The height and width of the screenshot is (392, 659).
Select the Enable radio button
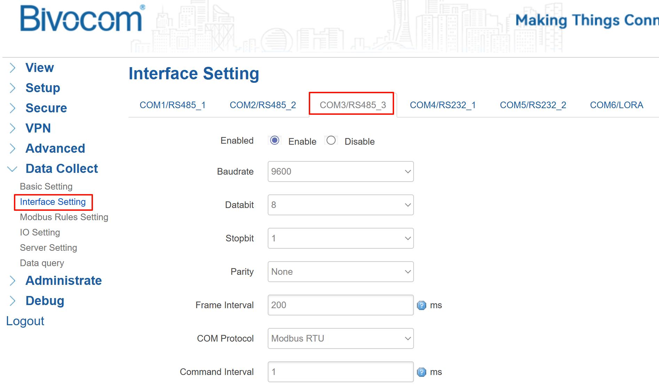click(275, 141)
